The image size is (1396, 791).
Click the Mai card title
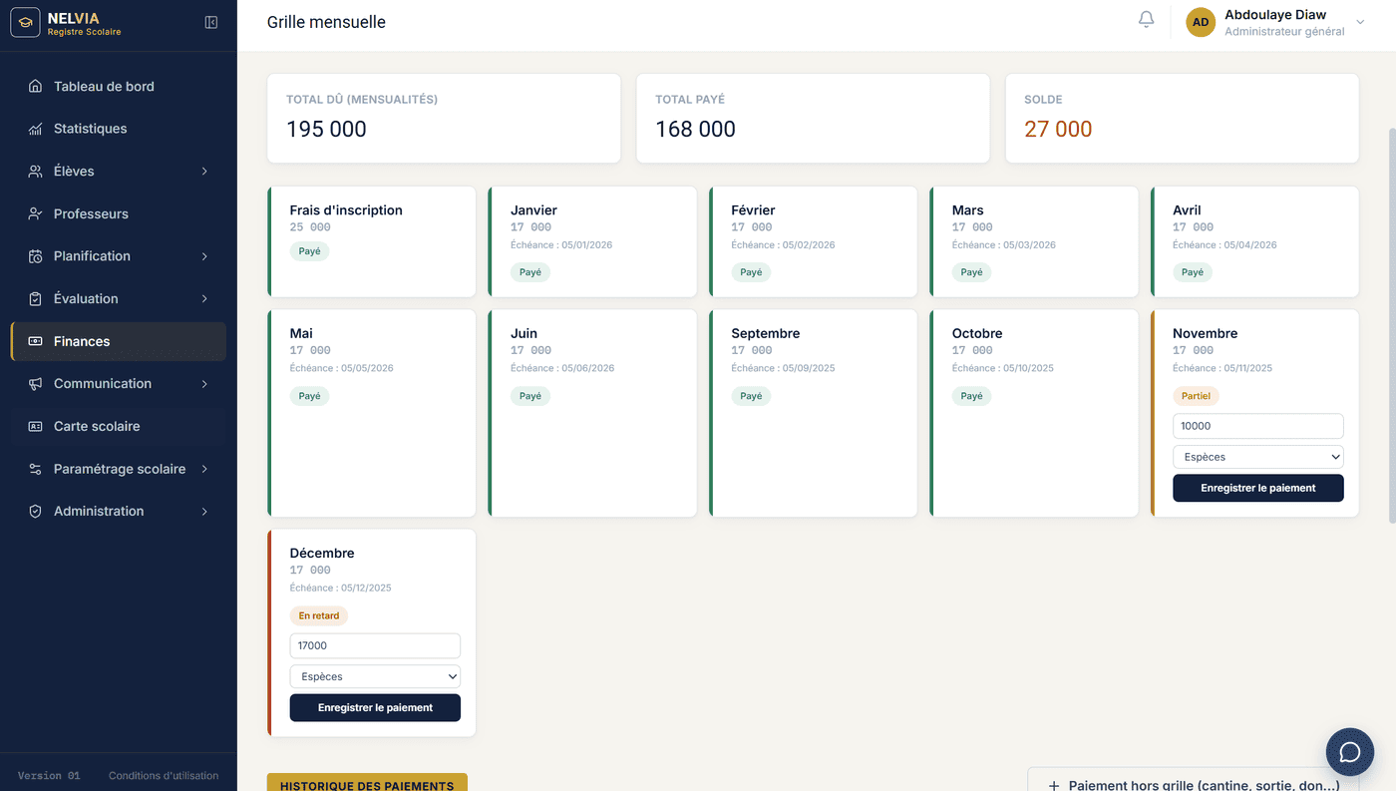point(301,333)
